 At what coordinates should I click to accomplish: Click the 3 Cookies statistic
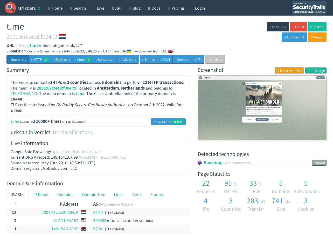coord(306,201)
